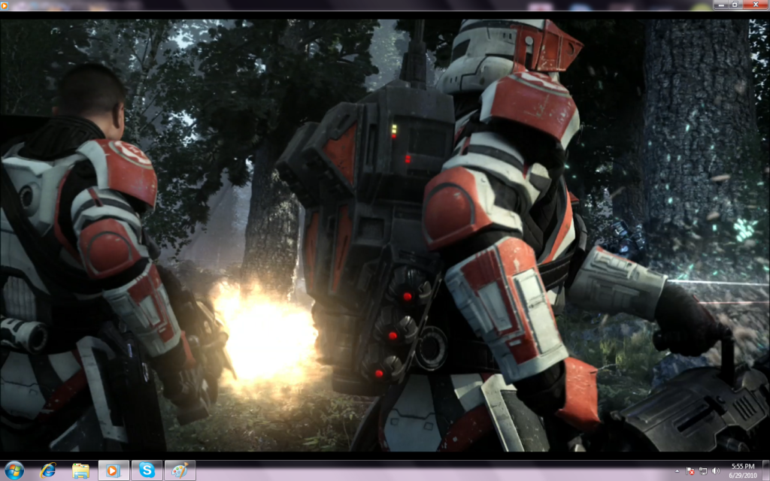Screen dimensions: 770x481
Task: Click the Show desktop strip beside the clock
Action: point(766,470)
